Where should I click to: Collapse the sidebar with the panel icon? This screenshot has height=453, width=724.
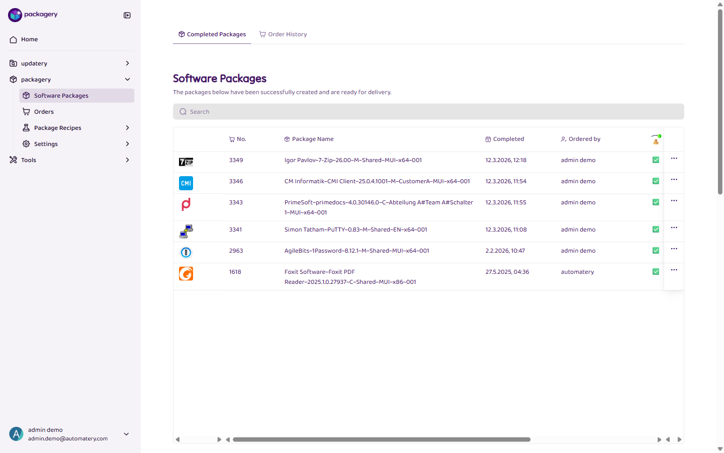pos(127,15)
